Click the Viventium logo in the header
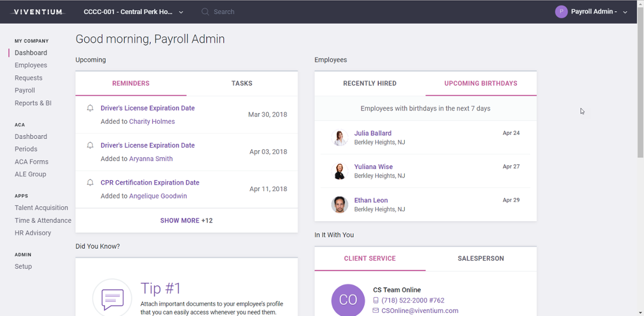This screenshot has height=316, width=644. coord(36,11)
